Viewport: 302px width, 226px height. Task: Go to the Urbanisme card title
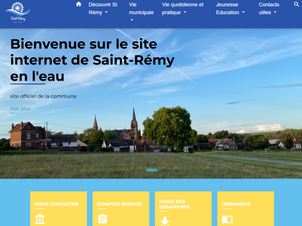pyautogui.click(x=236, y=204)
